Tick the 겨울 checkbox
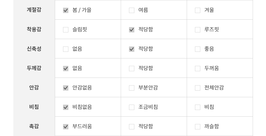266x136 pixels. (198, 10)
